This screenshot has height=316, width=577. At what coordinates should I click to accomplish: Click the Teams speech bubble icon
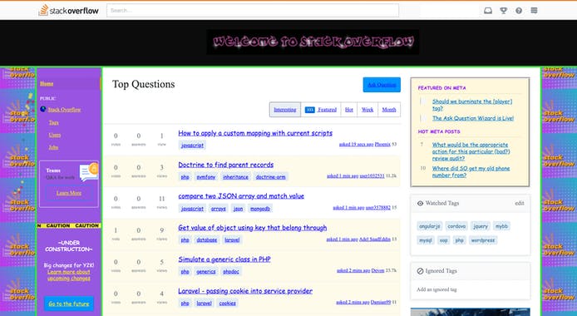coord(89,172)
